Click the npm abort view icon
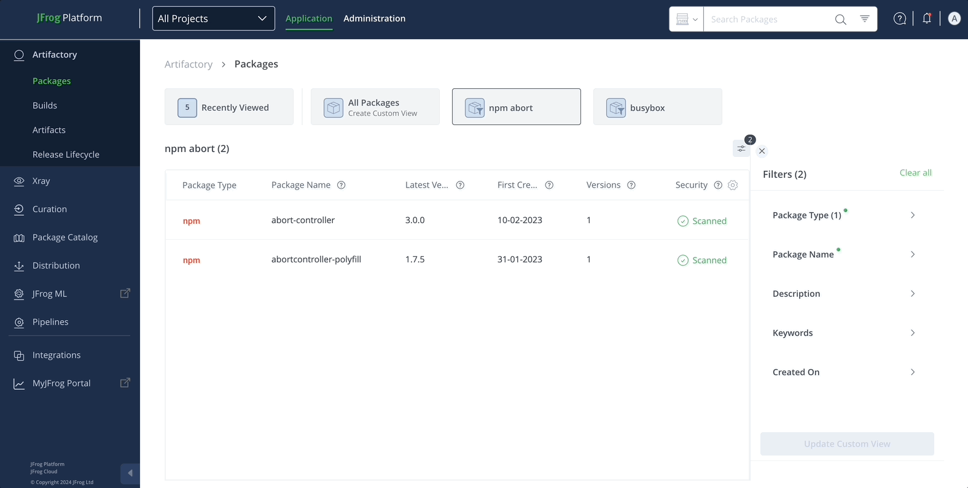 (475, 107)
